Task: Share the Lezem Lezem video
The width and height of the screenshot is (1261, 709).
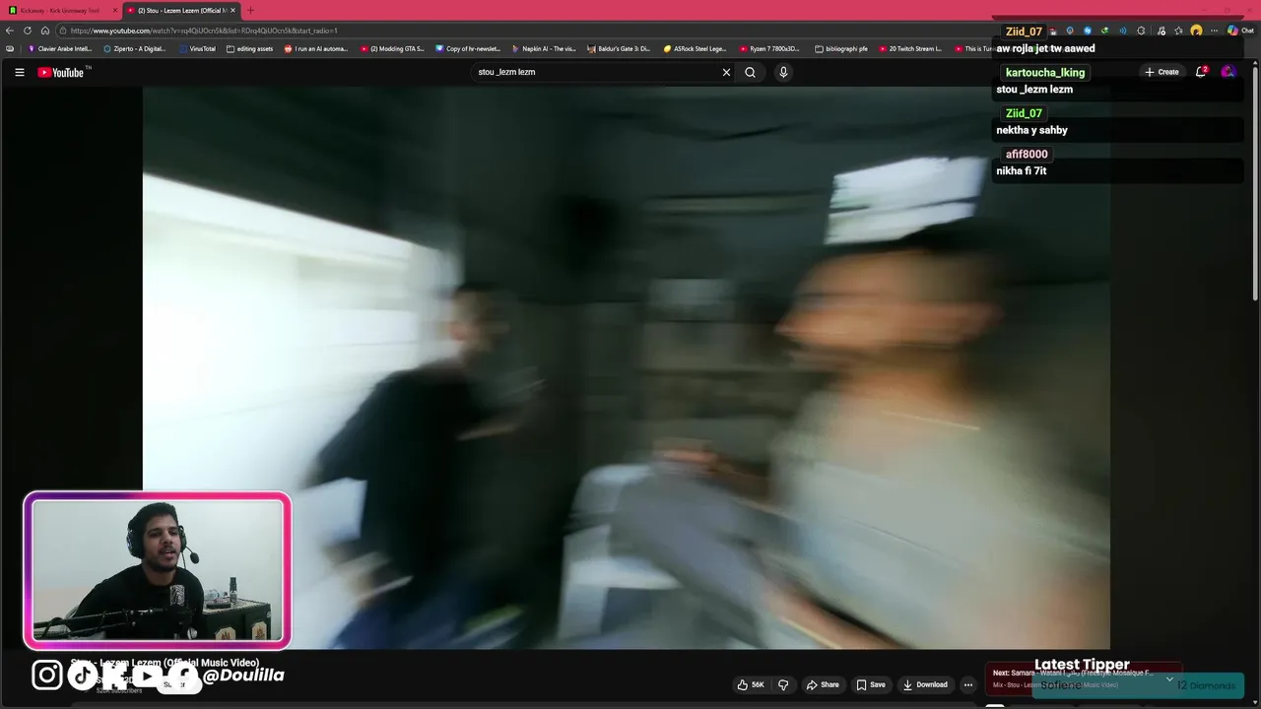Action: coord(823,684)
